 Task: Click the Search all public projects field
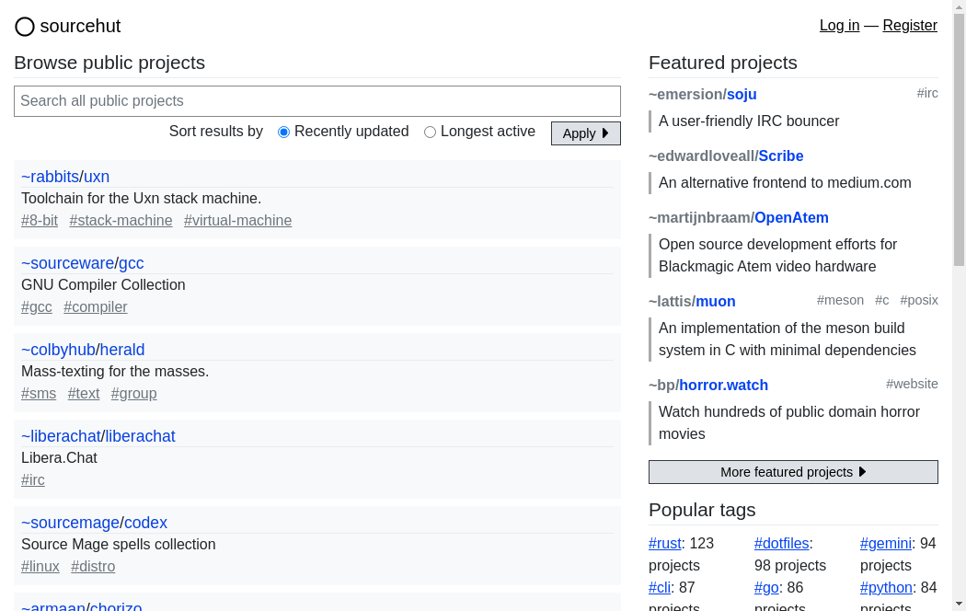317,101
